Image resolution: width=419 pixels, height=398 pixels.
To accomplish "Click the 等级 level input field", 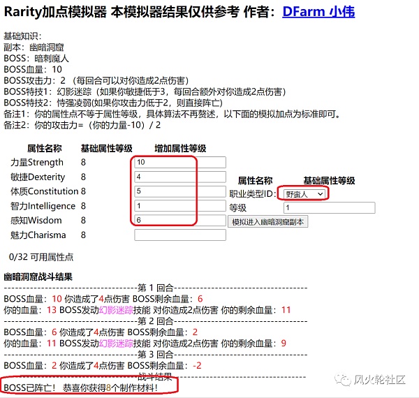I will [329, 207].
